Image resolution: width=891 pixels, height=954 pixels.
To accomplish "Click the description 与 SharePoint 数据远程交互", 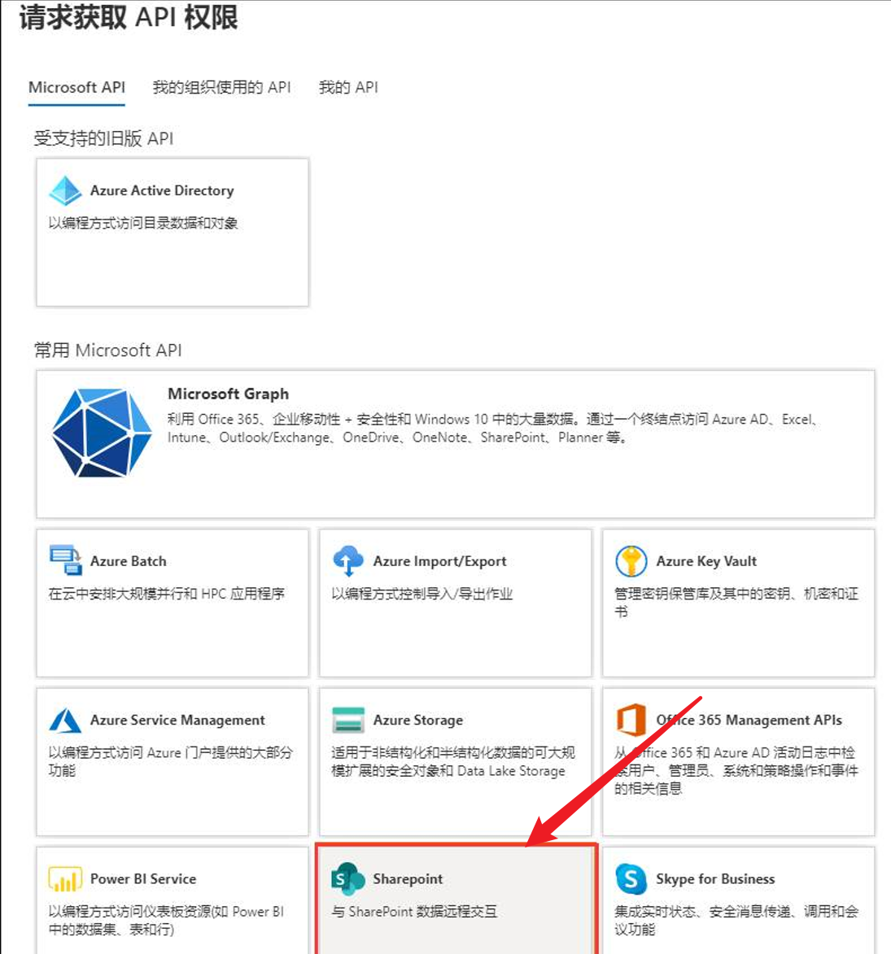I will (x=414, y=912).
